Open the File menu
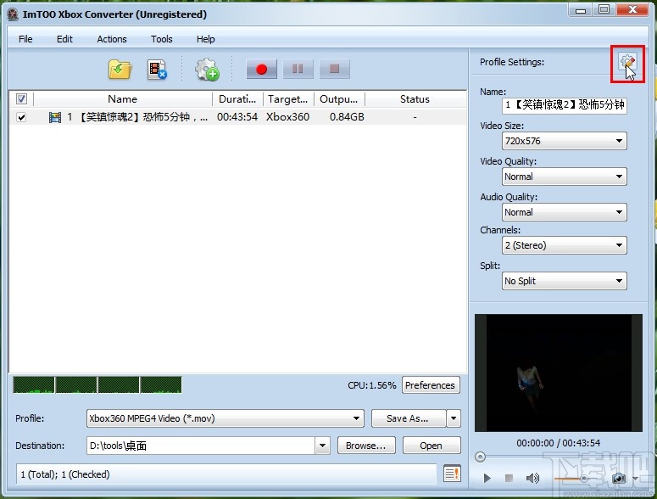 tap(25, 39)
